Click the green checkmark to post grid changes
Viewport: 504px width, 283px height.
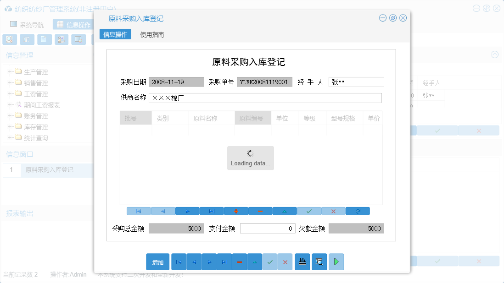pyautogui.click(x=309, y=211)
